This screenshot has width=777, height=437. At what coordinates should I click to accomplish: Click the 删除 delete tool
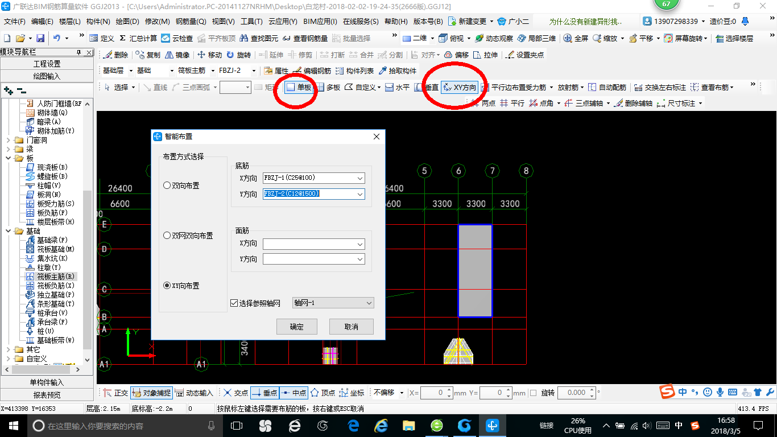(116, 55)
